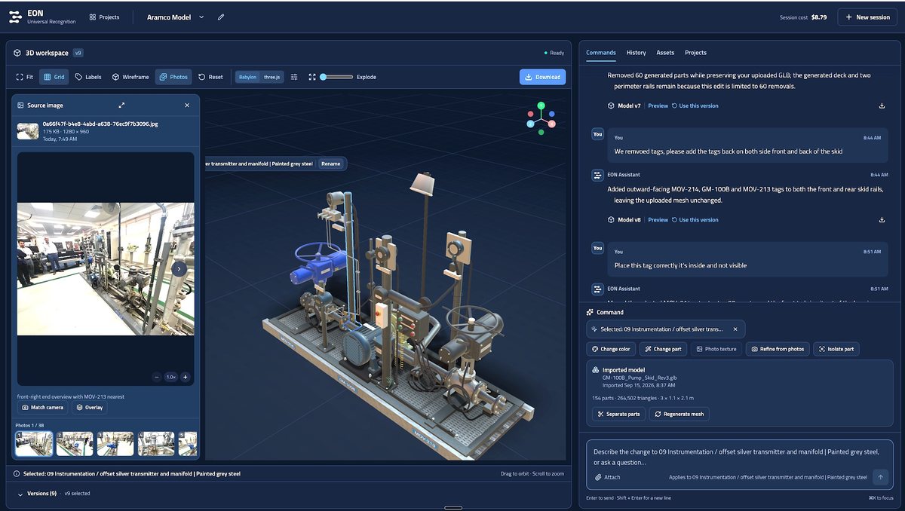Select the third photo thumbnail
905x511 pixels.
point(115,443)
